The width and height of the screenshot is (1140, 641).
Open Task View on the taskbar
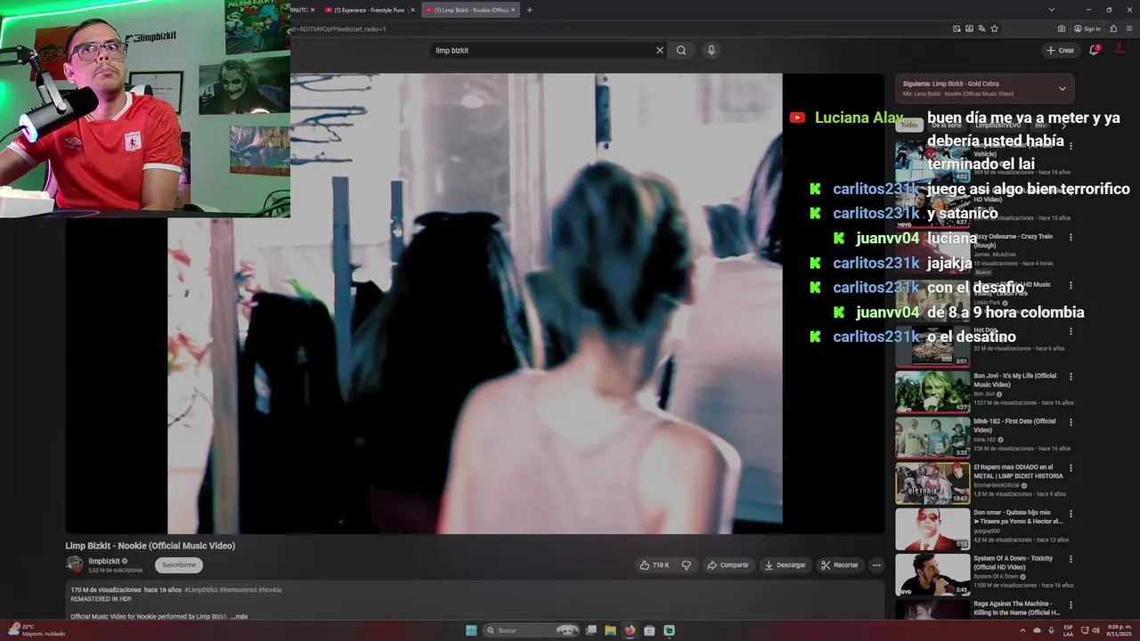pyautogui.click(x=590, y=630)
